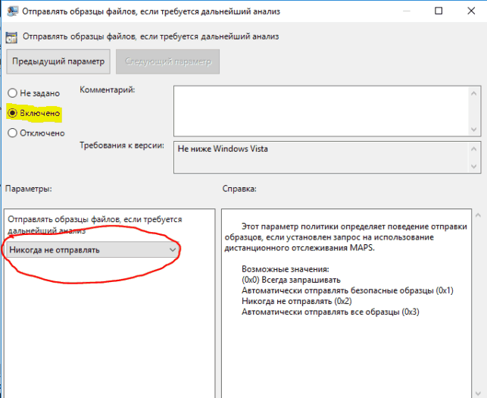Click the 'Возможные значения:' help text
Image resolution: width=487 pixels, height=398 pixels.
(x=285, y=269)
